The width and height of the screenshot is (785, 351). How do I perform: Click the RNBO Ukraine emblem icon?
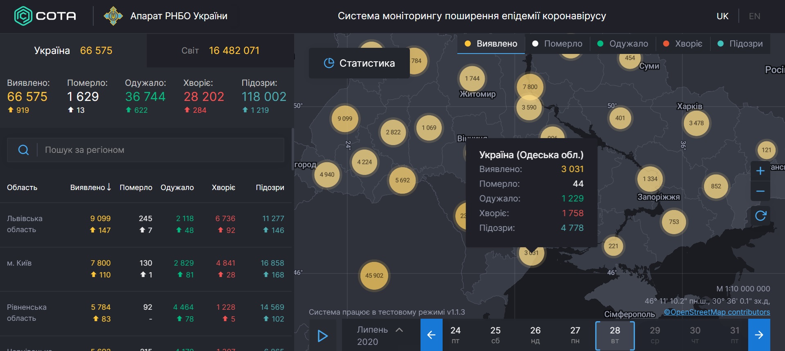pos(113,16)
